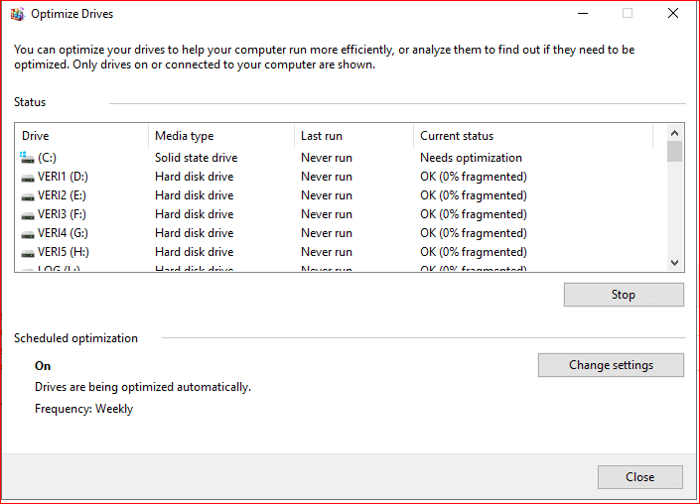Screen dimensions: 700x504
Task: Close the window using title bar X
Action: (x=674, y=14)
